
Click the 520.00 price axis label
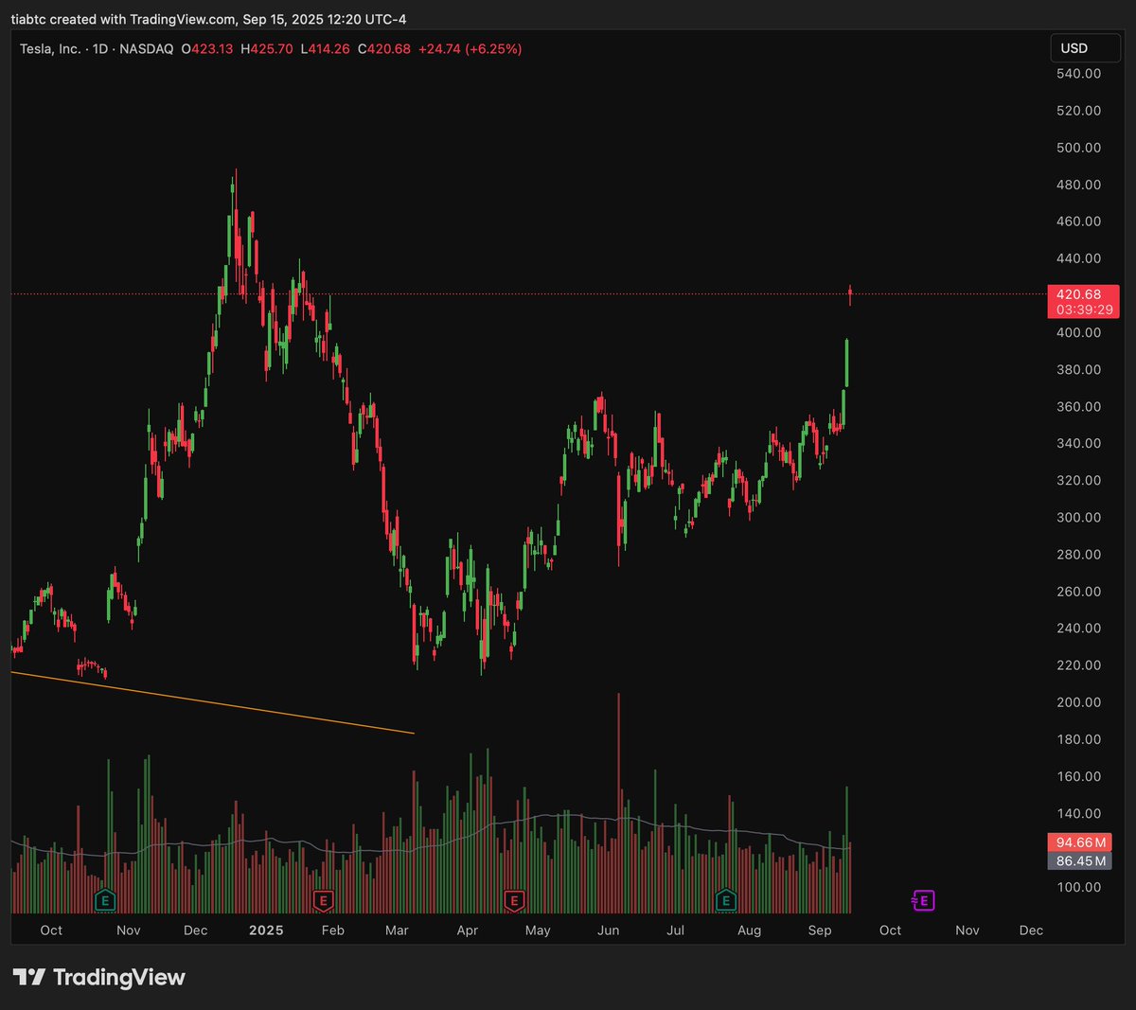[x=1079, y=111]
